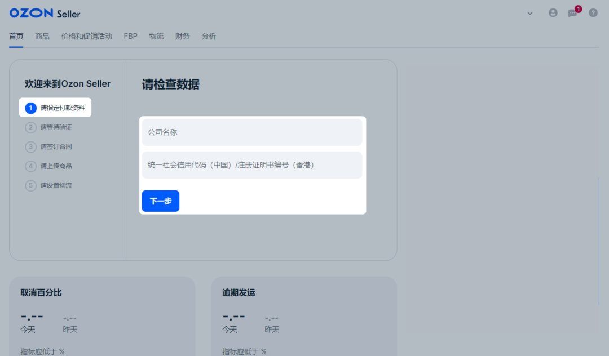This screenshot has height=356, width=609.
Task: Select step 4 请上传商品
Action: 48,166
